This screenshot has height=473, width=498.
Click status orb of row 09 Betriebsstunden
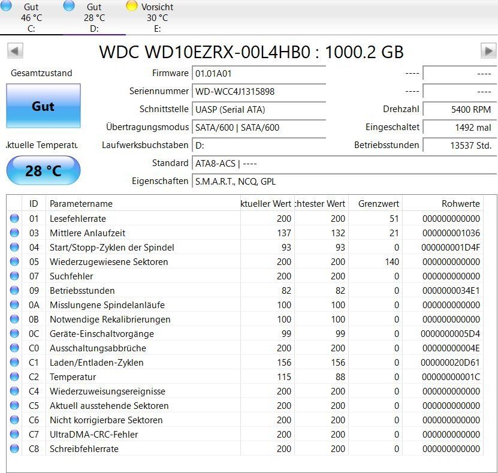tap(14, 290)
